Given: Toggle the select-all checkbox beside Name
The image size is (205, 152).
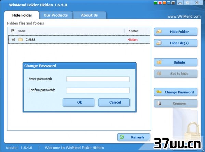Looking at the screenshot, I should click(x=13, y=31).
